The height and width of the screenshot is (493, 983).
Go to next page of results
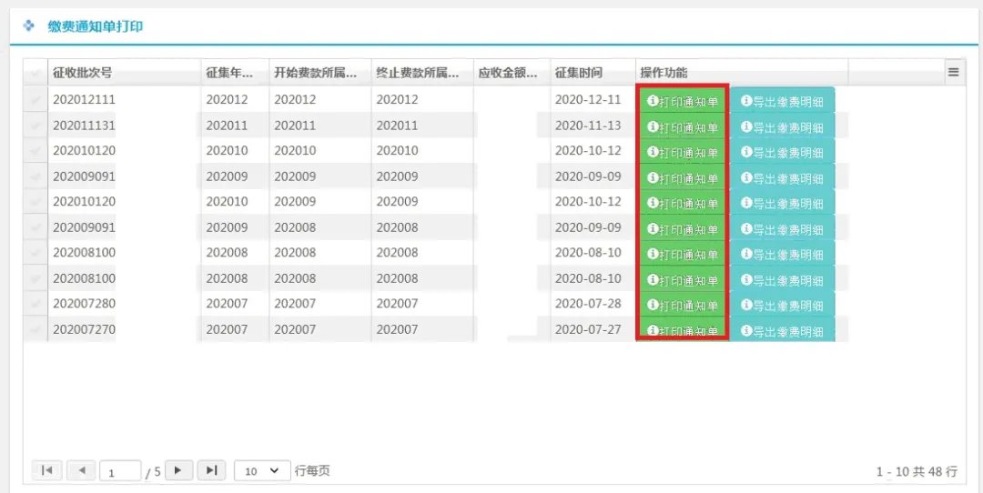click(178, 470)
